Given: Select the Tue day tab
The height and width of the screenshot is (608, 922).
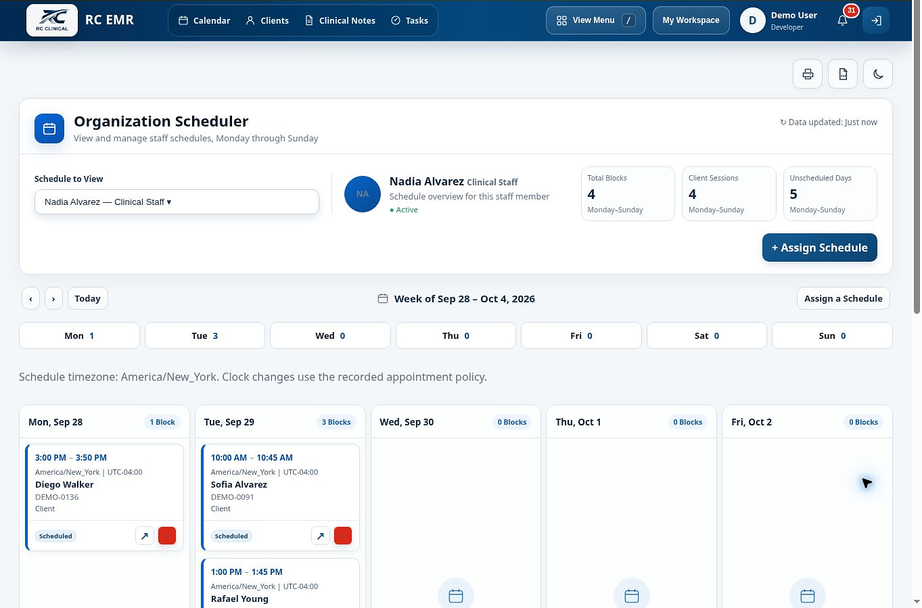Looking at the screenshot, I should tap(205, 335).
